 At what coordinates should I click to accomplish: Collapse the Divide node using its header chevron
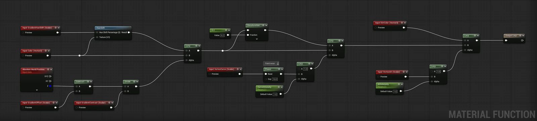(137, 82)
